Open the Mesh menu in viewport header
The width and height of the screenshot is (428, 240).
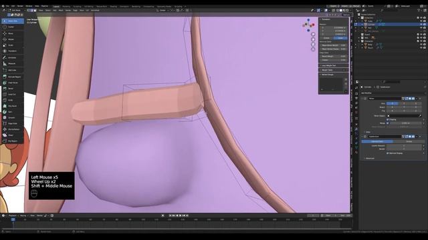(61, 11)
